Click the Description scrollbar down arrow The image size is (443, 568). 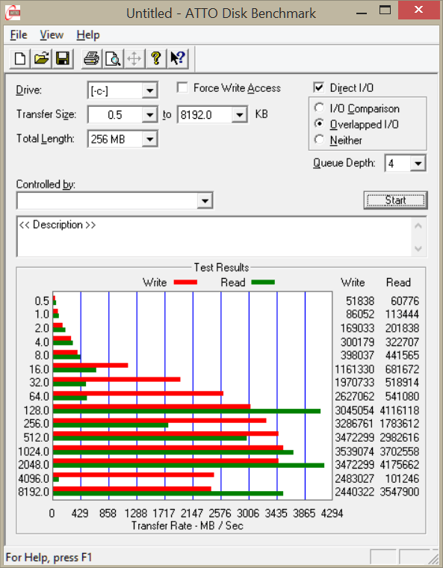(x=418, y=248)
